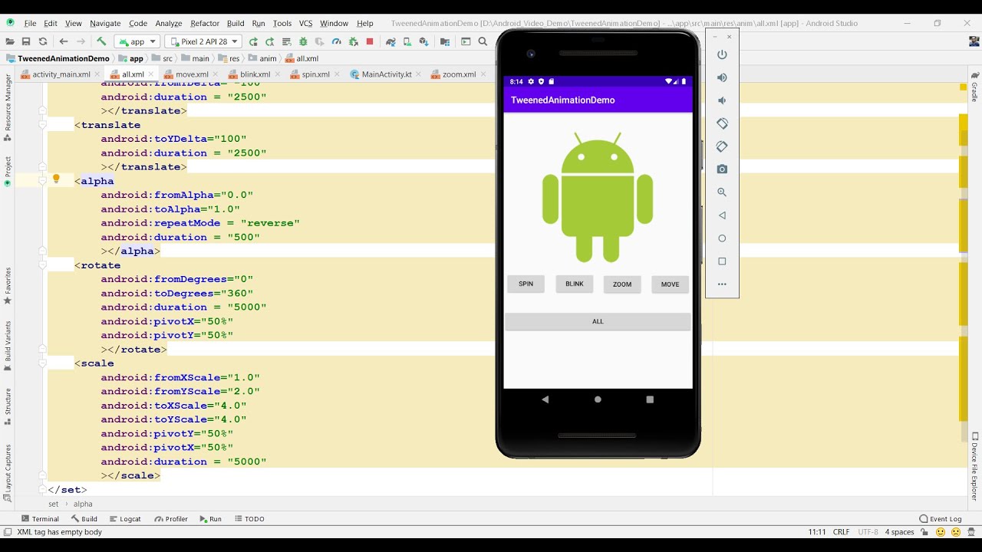Click emulator sidebar overview square icon

[722, 261]
